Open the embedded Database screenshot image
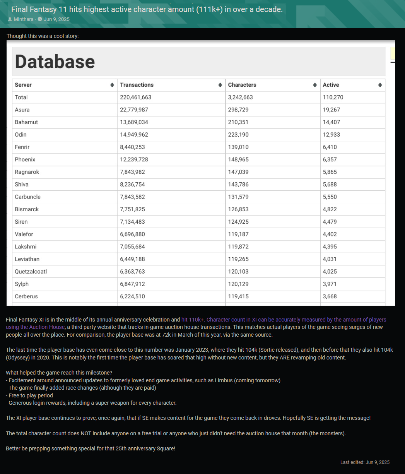This screenshot has width=405, height=474. pos(201,173)
